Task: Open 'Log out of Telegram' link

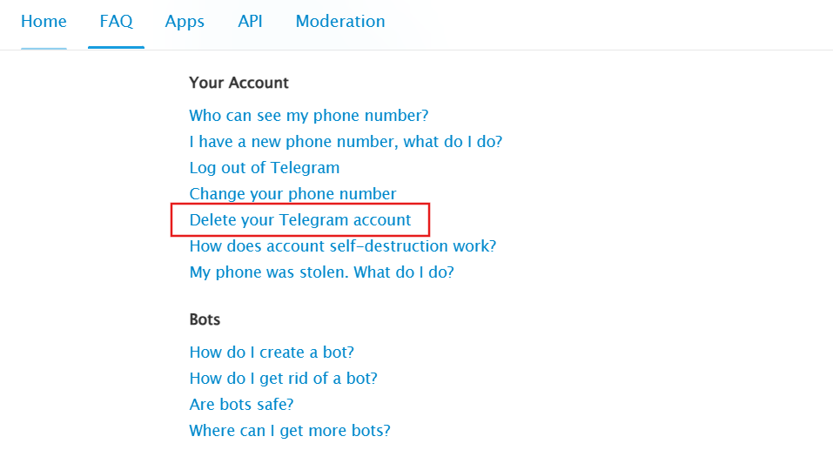Action: coord(265,167)
